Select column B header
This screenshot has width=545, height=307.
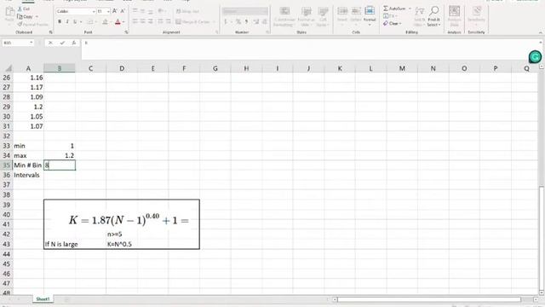60,68
